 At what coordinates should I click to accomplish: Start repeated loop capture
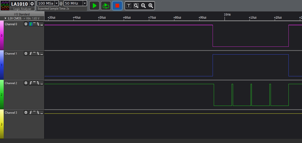[x=106, y=6]
